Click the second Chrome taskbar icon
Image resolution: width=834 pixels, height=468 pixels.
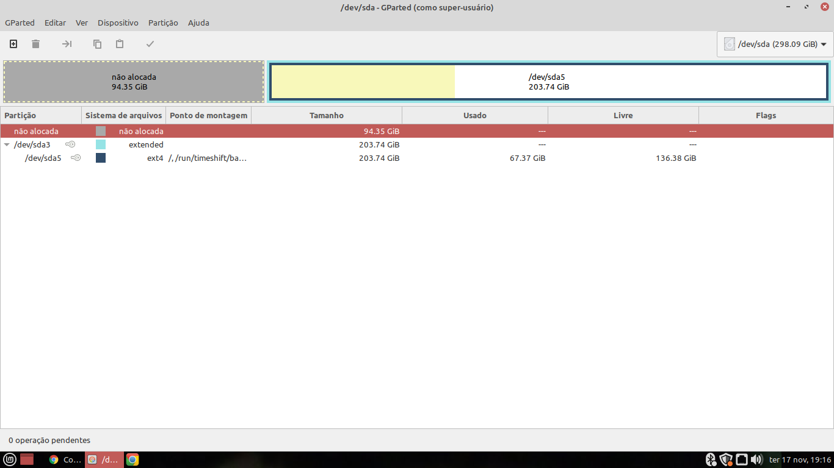coord(132,459)
